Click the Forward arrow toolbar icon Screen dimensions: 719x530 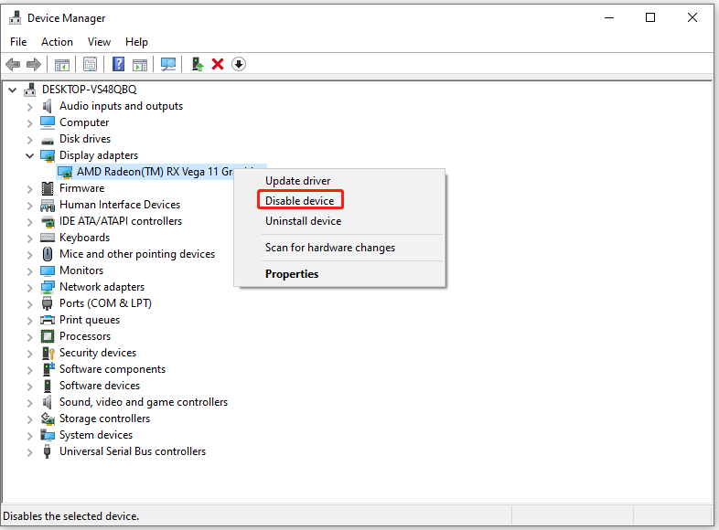pyautogui.click(x=34, y=64)
